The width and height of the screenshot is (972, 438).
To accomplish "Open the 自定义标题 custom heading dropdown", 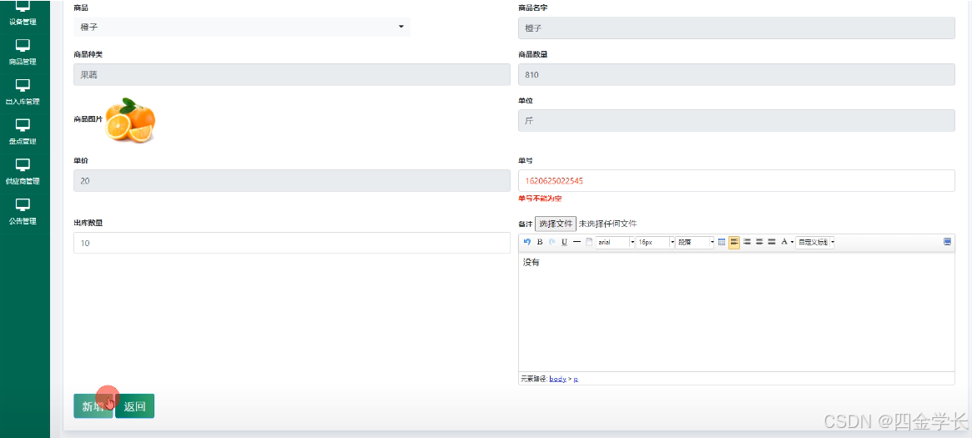I will pos(815,242).
